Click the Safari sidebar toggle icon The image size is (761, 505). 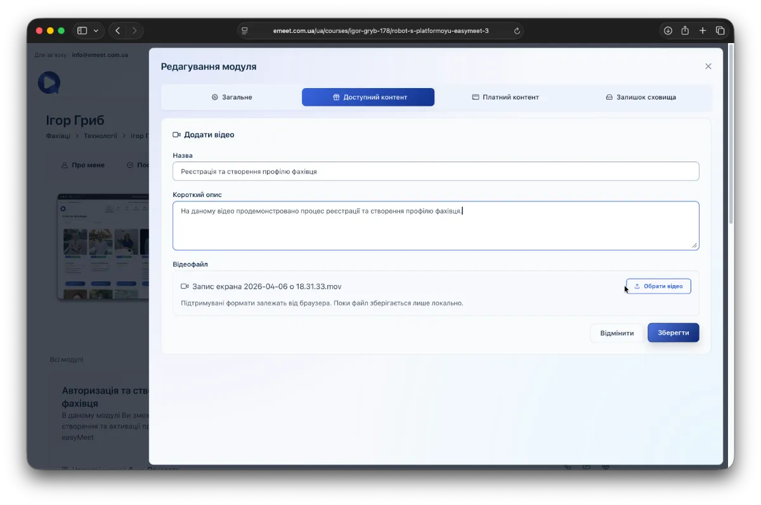coord(82,30)
